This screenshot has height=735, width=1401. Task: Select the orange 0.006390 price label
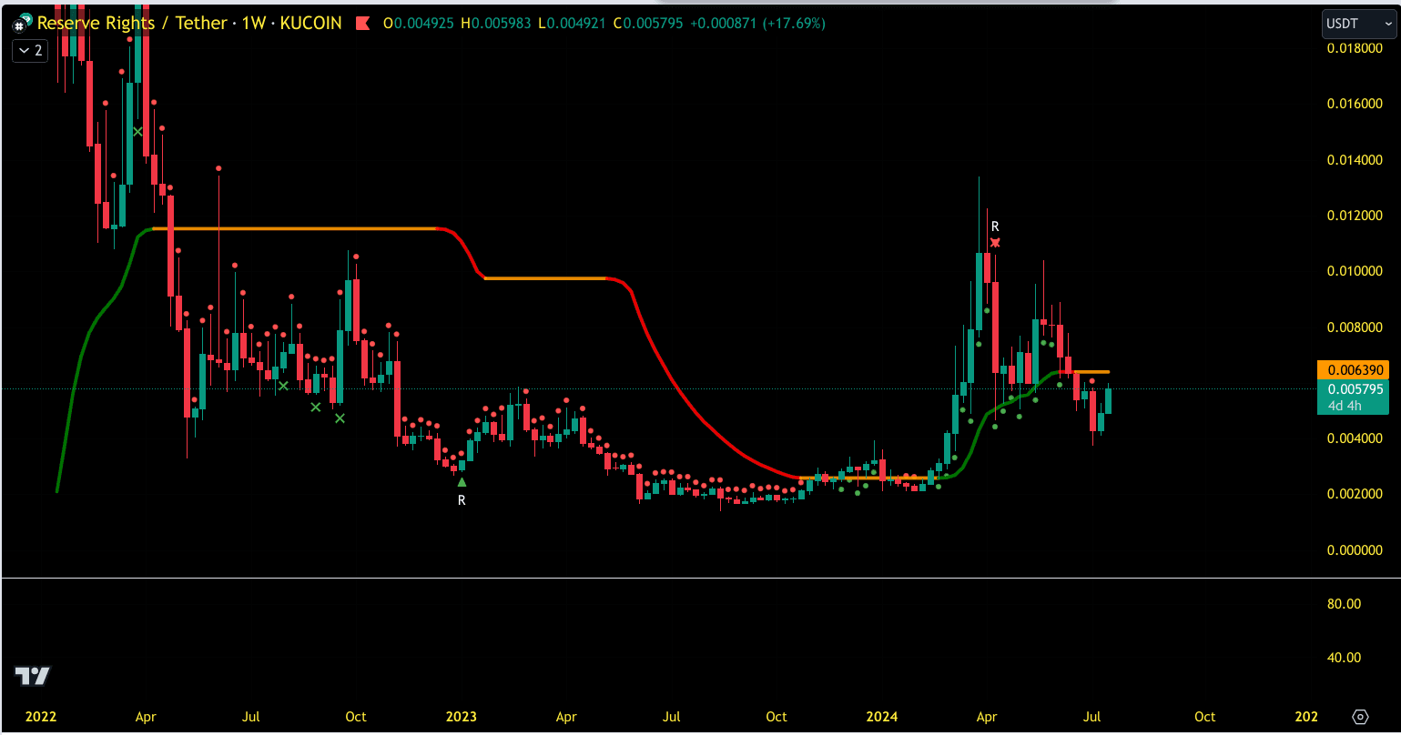click(x=1352, y=370)
